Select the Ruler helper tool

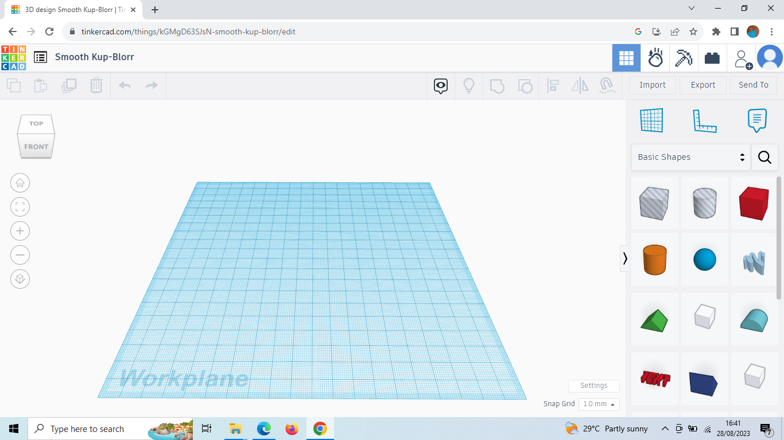coord(705,120)
